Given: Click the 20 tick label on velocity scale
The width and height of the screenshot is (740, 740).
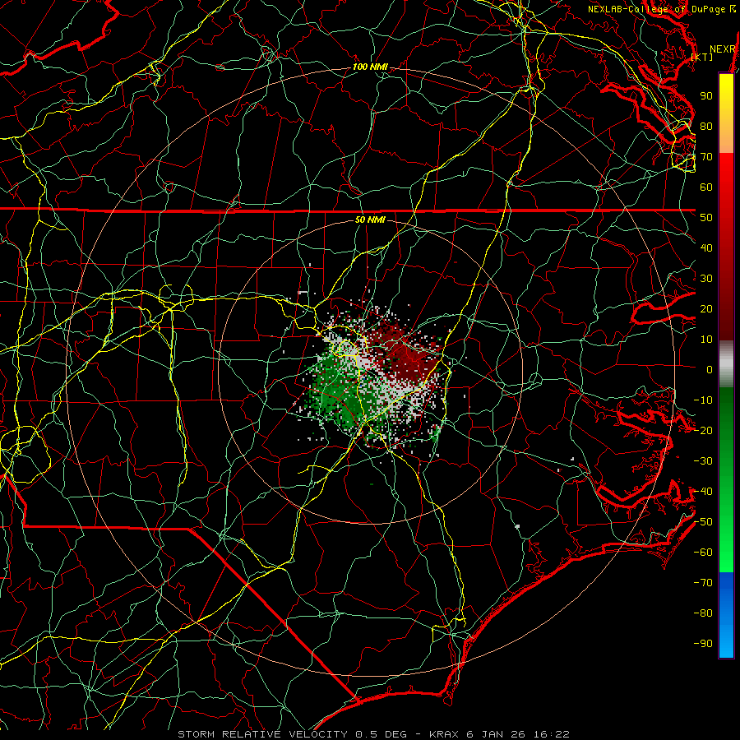Looking at the screenshot, I should (x=706, y=308).
